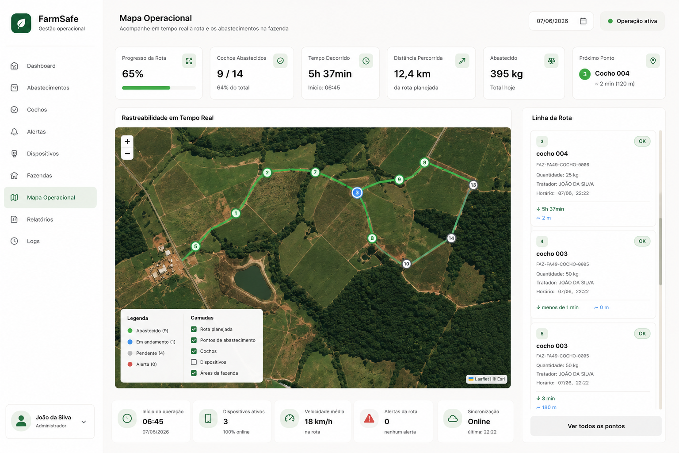
Task: Click pending marker 14 on the map
Action: (x=451, y=238)
